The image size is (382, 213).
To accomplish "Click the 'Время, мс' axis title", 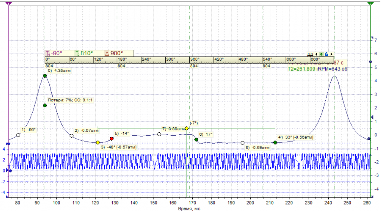I will 189,209.
